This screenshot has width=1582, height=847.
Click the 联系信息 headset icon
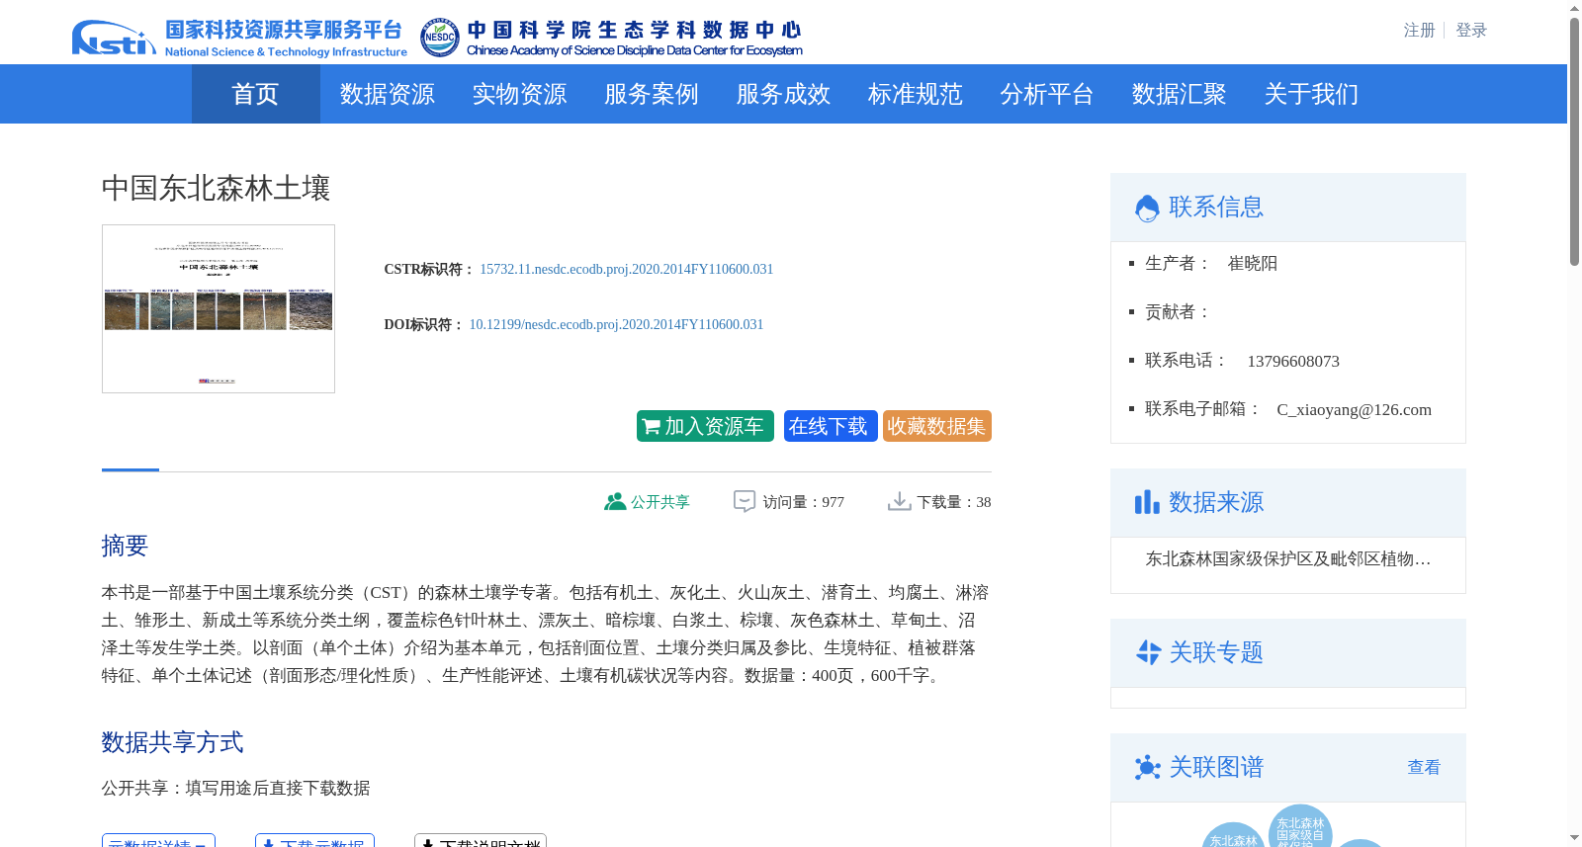pyautogui.click(x=1147, y=208)
